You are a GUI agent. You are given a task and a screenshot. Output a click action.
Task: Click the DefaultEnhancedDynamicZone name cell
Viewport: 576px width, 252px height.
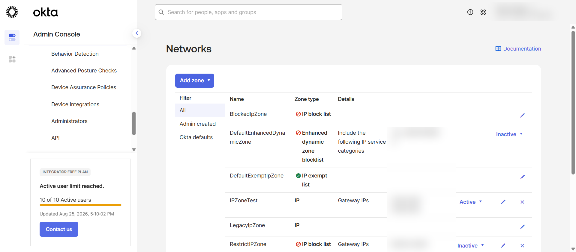tap(257, 137)
